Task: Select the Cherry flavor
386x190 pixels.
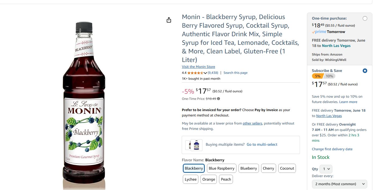Action: click(x=268, y=168)
